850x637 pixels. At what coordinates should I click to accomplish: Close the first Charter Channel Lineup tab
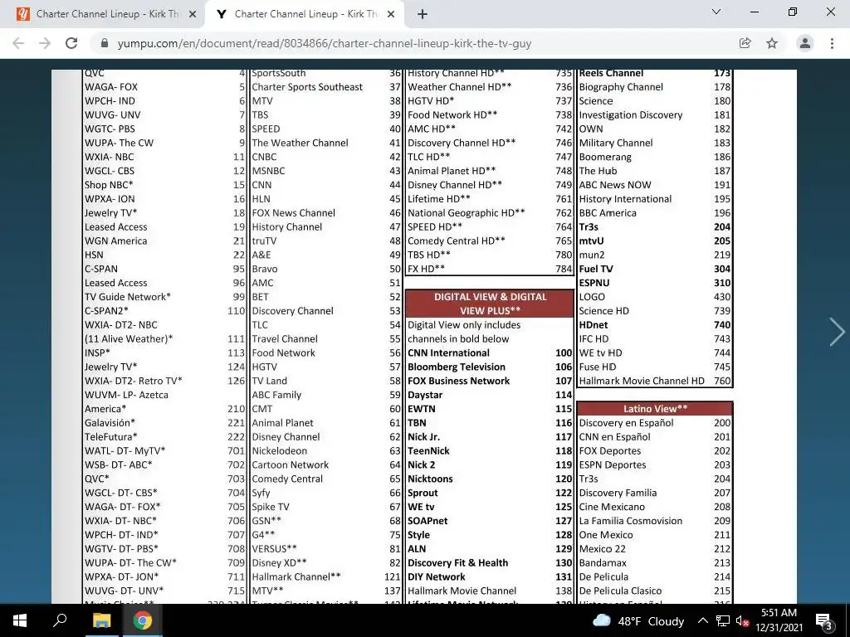click(x=193, y=14)
